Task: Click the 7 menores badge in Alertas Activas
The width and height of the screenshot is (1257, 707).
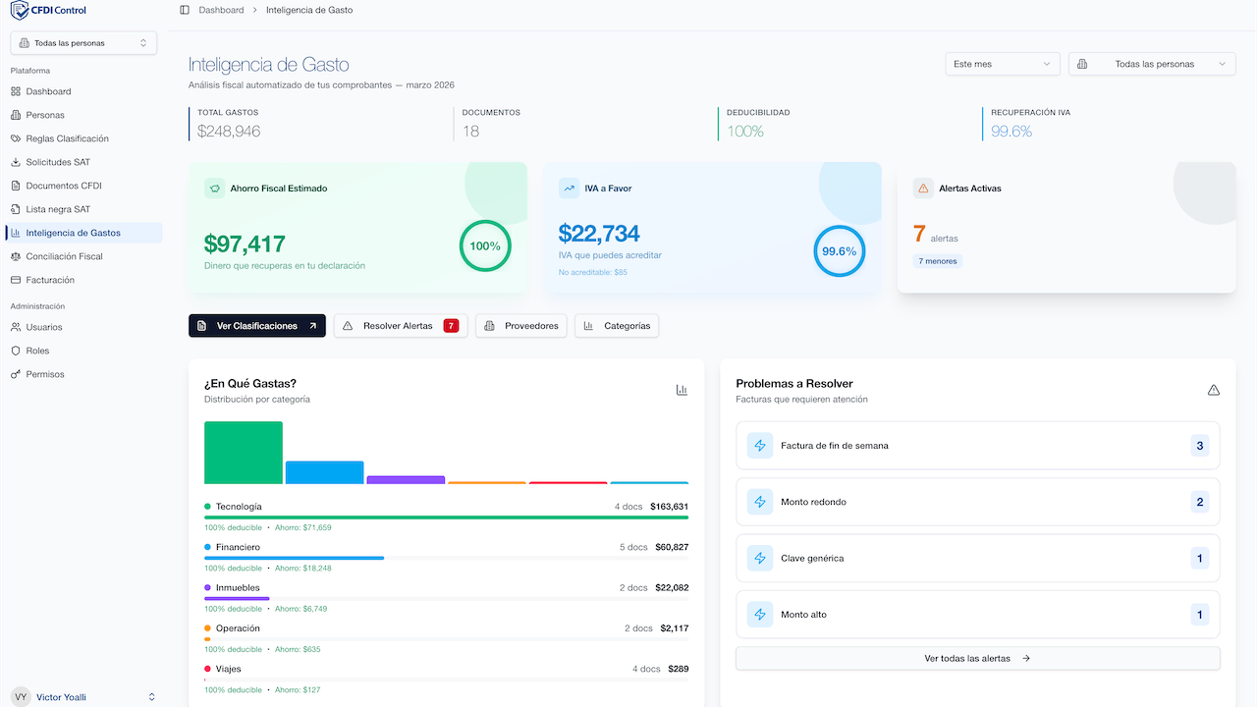Action: pos(936,260)
